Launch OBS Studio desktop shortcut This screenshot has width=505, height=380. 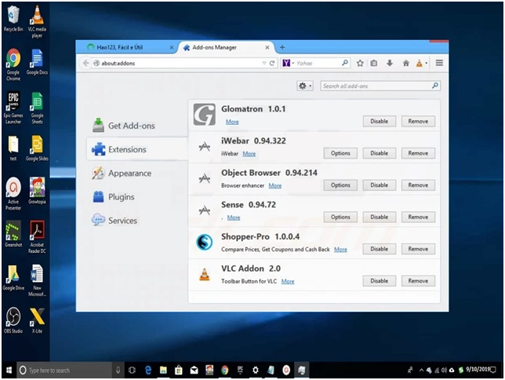pos(13,320)
